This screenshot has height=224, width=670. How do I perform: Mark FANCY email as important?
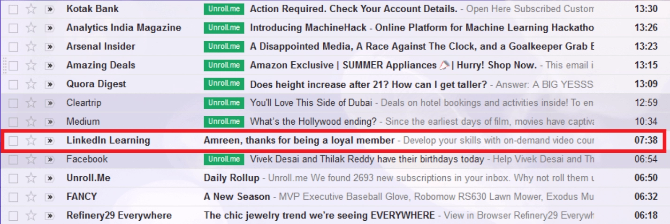[x=49, y=196]
